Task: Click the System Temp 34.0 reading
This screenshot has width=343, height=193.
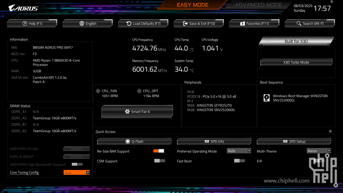Action: point(184,69)
